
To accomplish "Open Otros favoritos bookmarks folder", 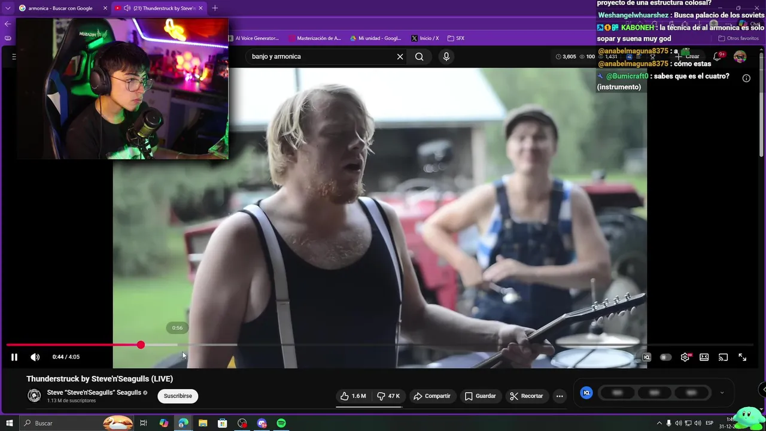I will tap(738, 38).
